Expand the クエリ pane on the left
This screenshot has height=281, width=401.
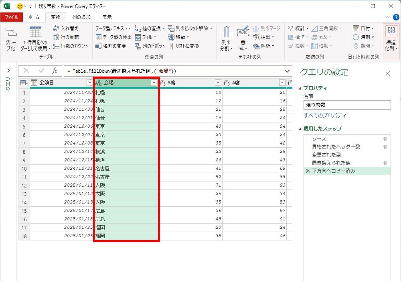(8, 71)
